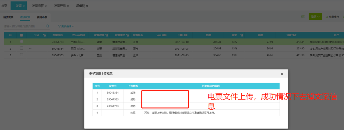Click the 备注 column header
Screen dimensions: 344x130
coord(337,35)
